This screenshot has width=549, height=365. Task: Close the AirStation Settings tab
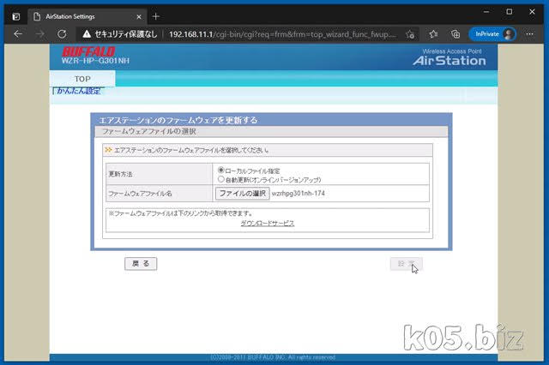139,17
